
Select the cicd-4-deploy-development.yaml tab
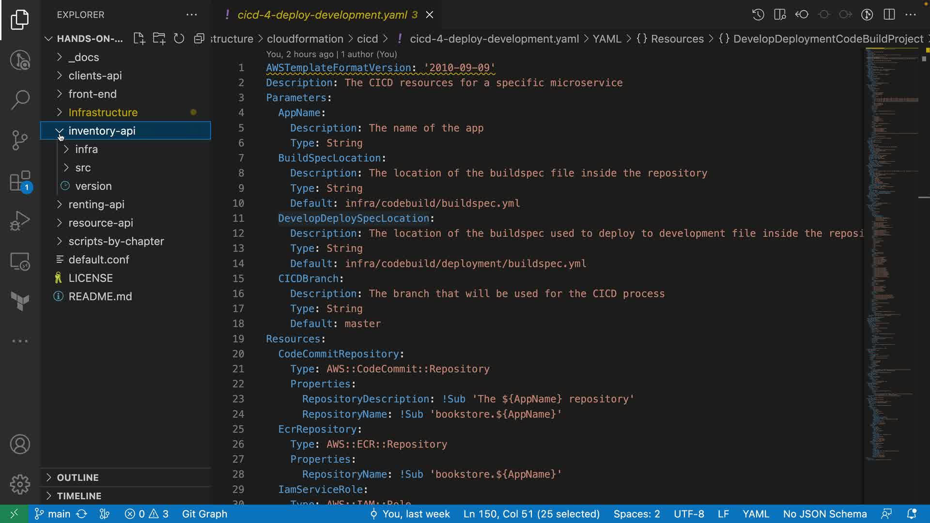click(x=322, y=15)
